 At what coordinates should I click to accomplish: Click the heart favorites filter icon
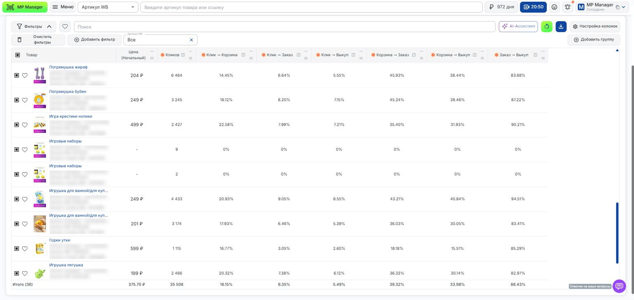[65, 26]
